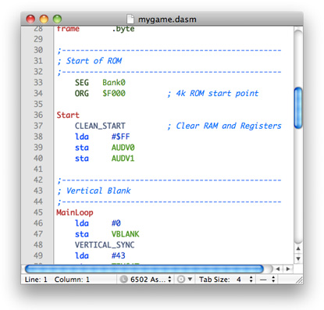Click the horizontal scrollbar left arrow

click(278, 269)
